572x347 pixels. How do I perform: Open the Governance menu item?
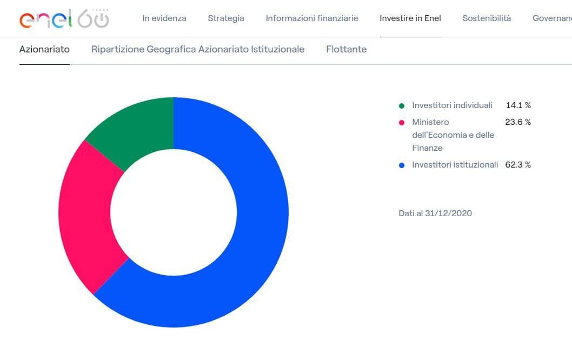[x=551, y=18]
